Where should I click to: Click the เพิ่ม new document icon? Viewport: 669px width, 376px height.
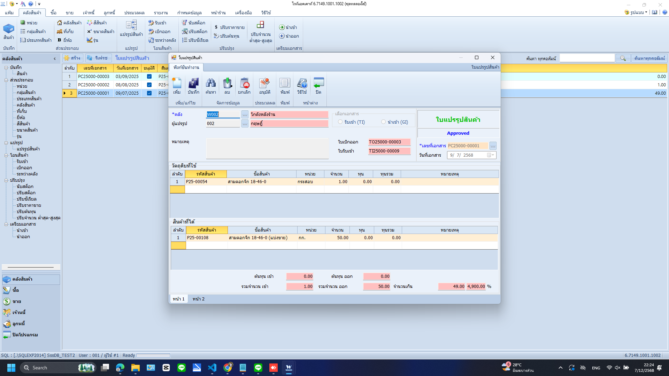pos(177,86)
